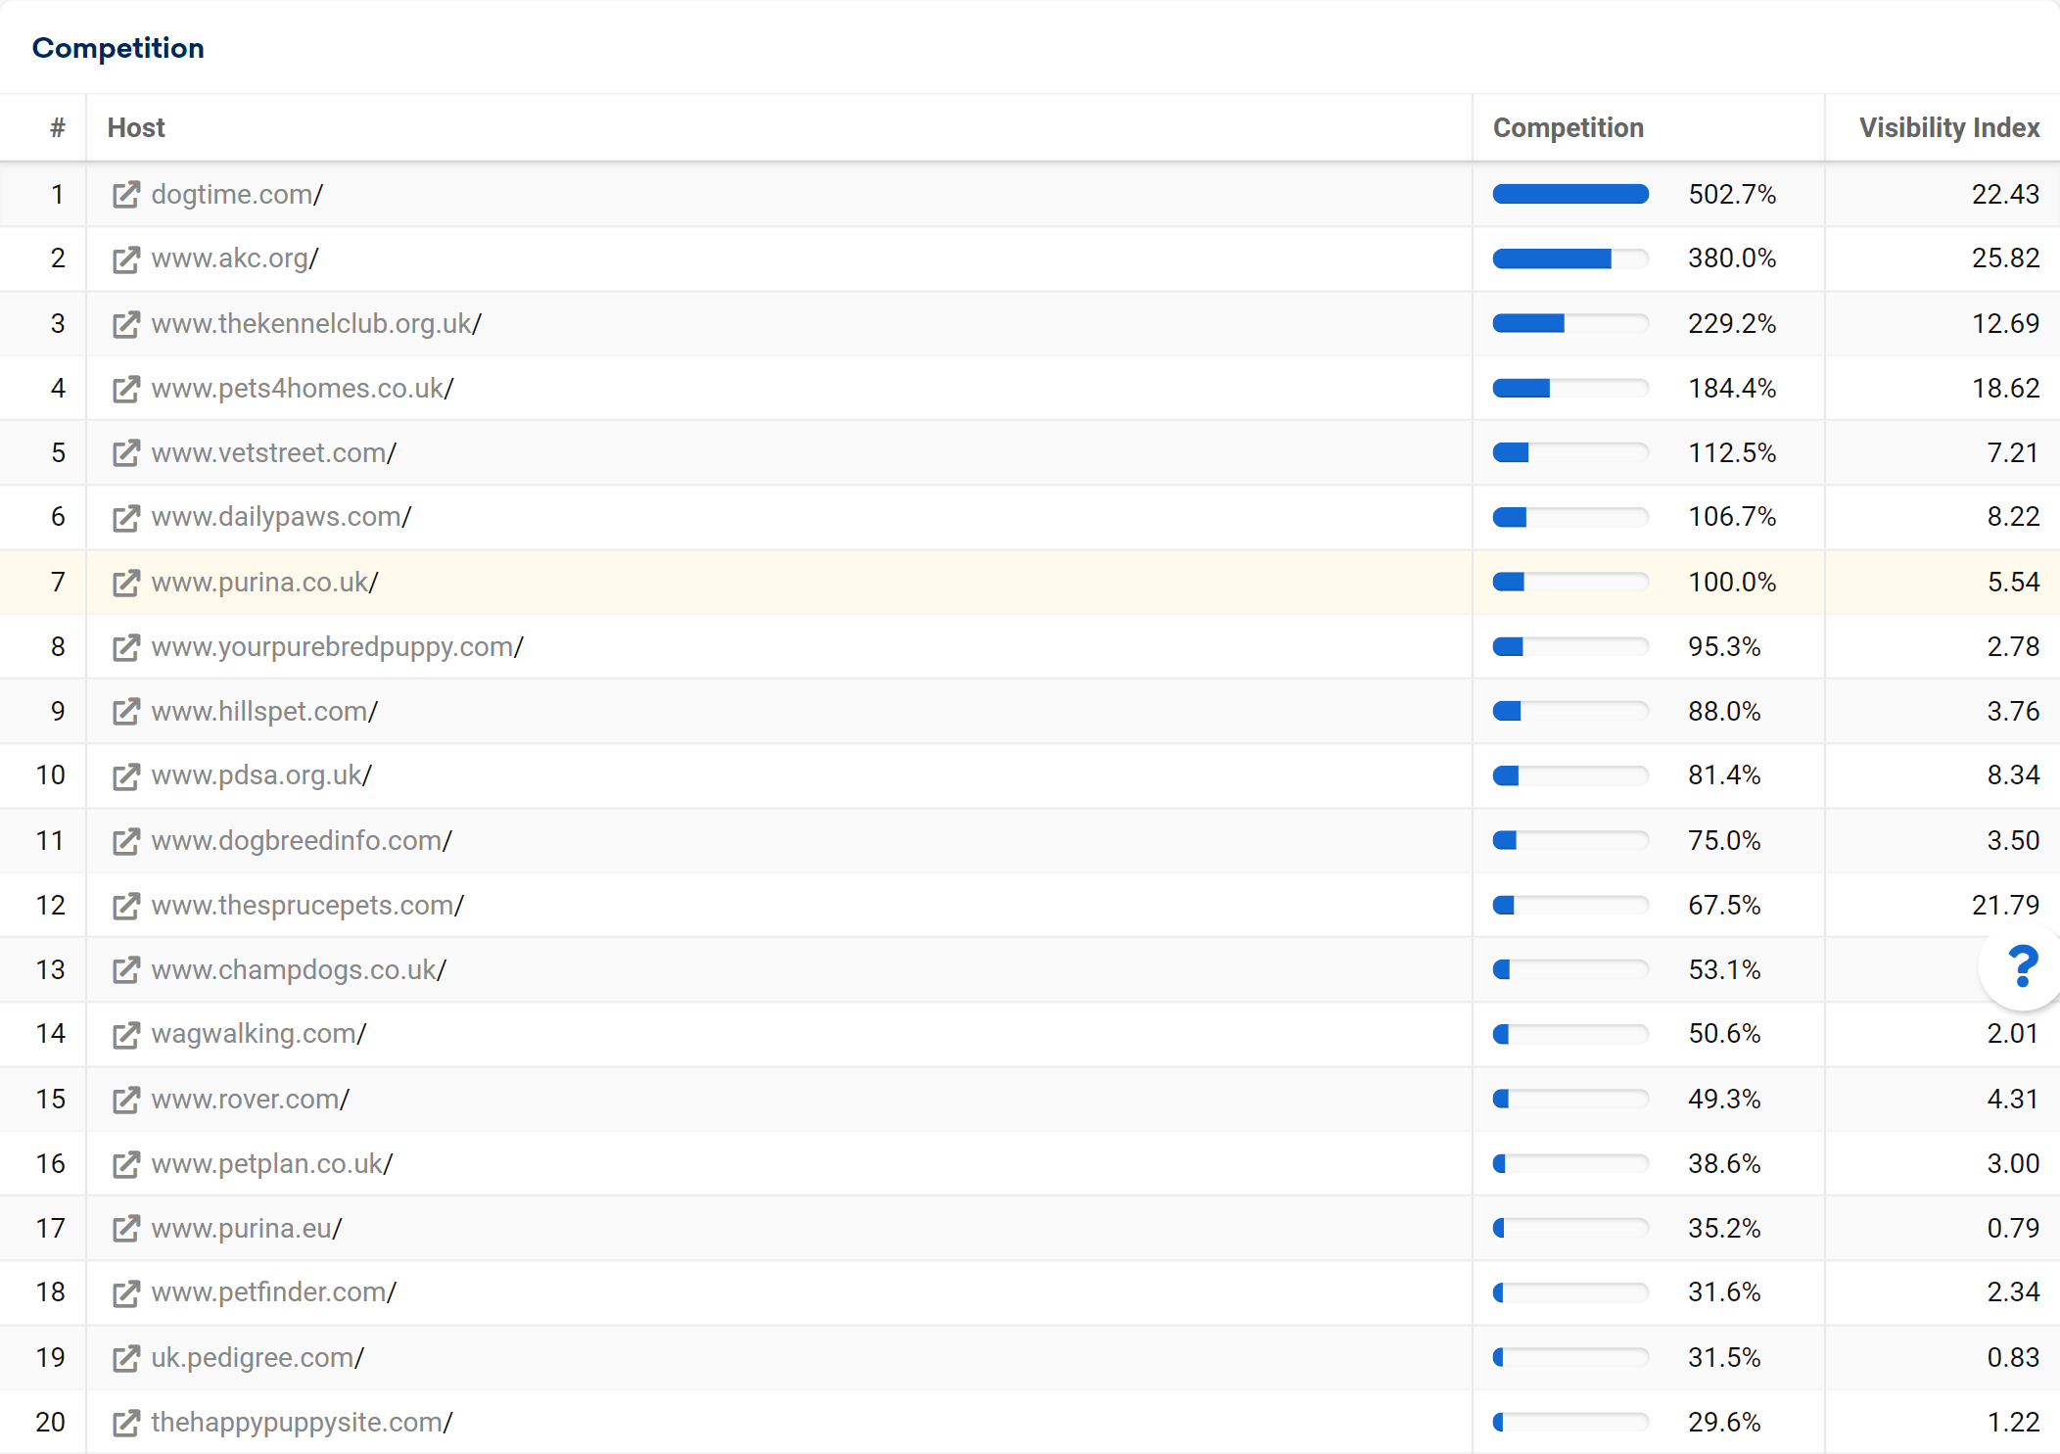
Task: Open external link icon for wagwalking.com
Action: (x=126, y=1035)
